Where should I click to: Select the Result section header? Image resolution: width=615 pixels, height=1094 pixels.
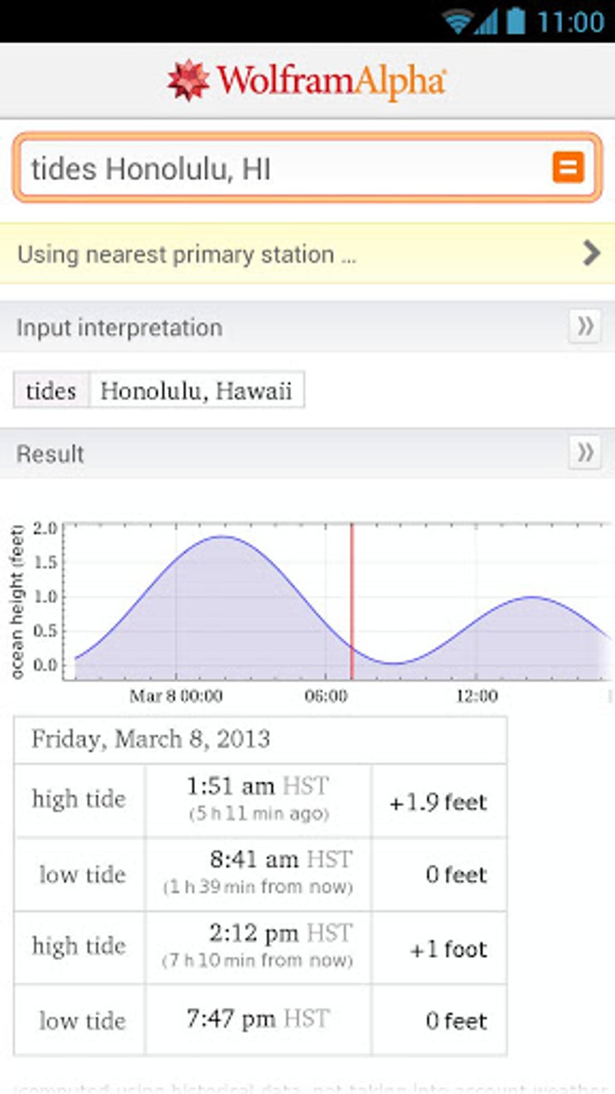(51, 454)
